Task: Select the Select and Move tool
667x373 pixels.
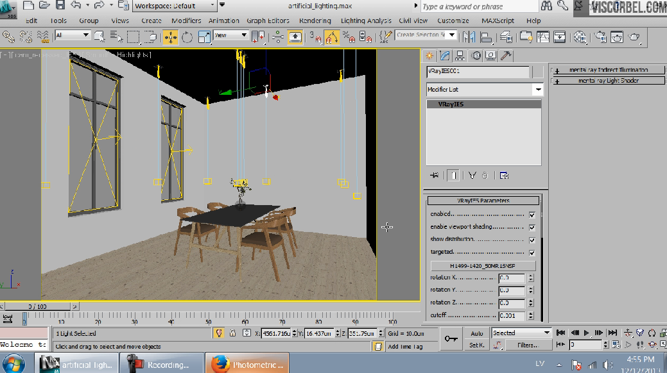Action: click(x=171, y=37)
